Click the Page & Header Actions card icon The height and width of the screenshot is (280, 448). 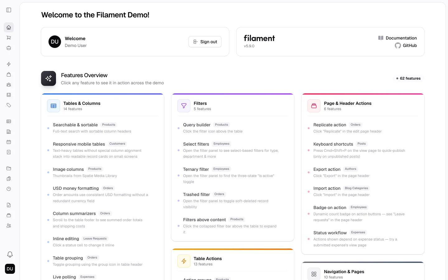pos(314,106)
